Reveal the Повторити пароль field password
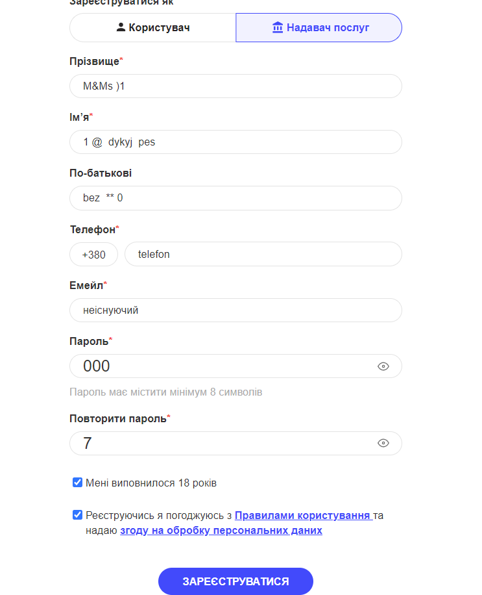 [x=384, y=443]
